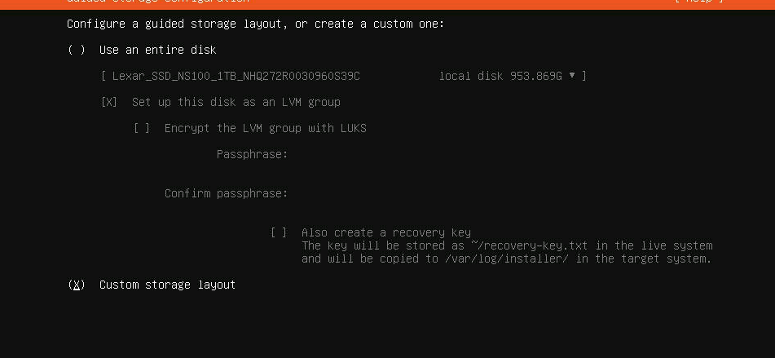Click the orange installer header bar title
Screen dimensions: 775x358
(158, 2)
